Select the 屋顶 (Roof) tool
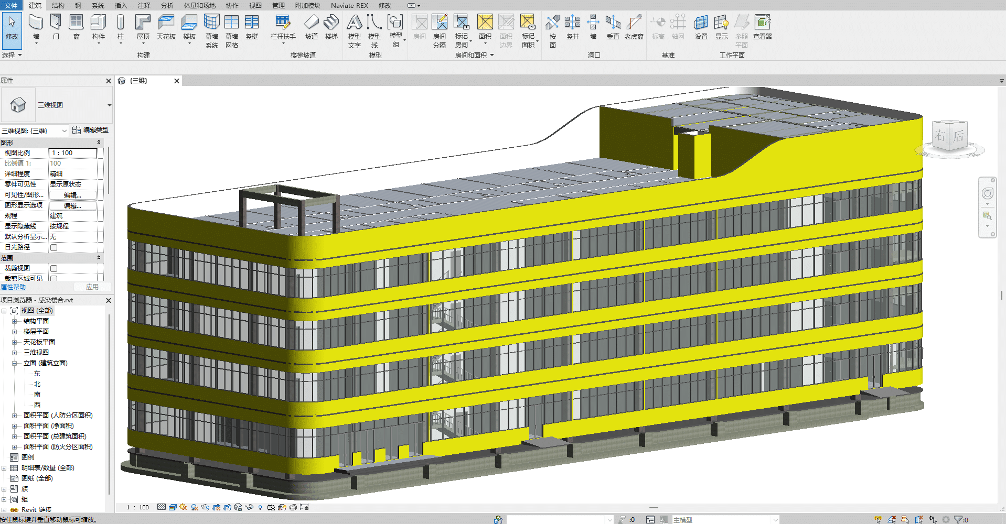The image size is (1006, 524). [x=143, y=27]
